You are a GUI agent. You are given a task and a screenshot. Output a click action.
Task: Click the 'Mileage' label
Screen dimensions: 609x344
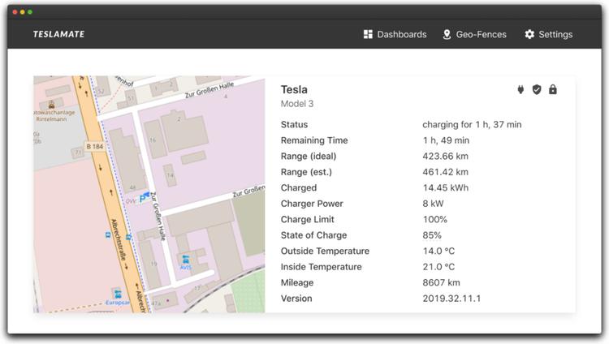pos(297,282)
